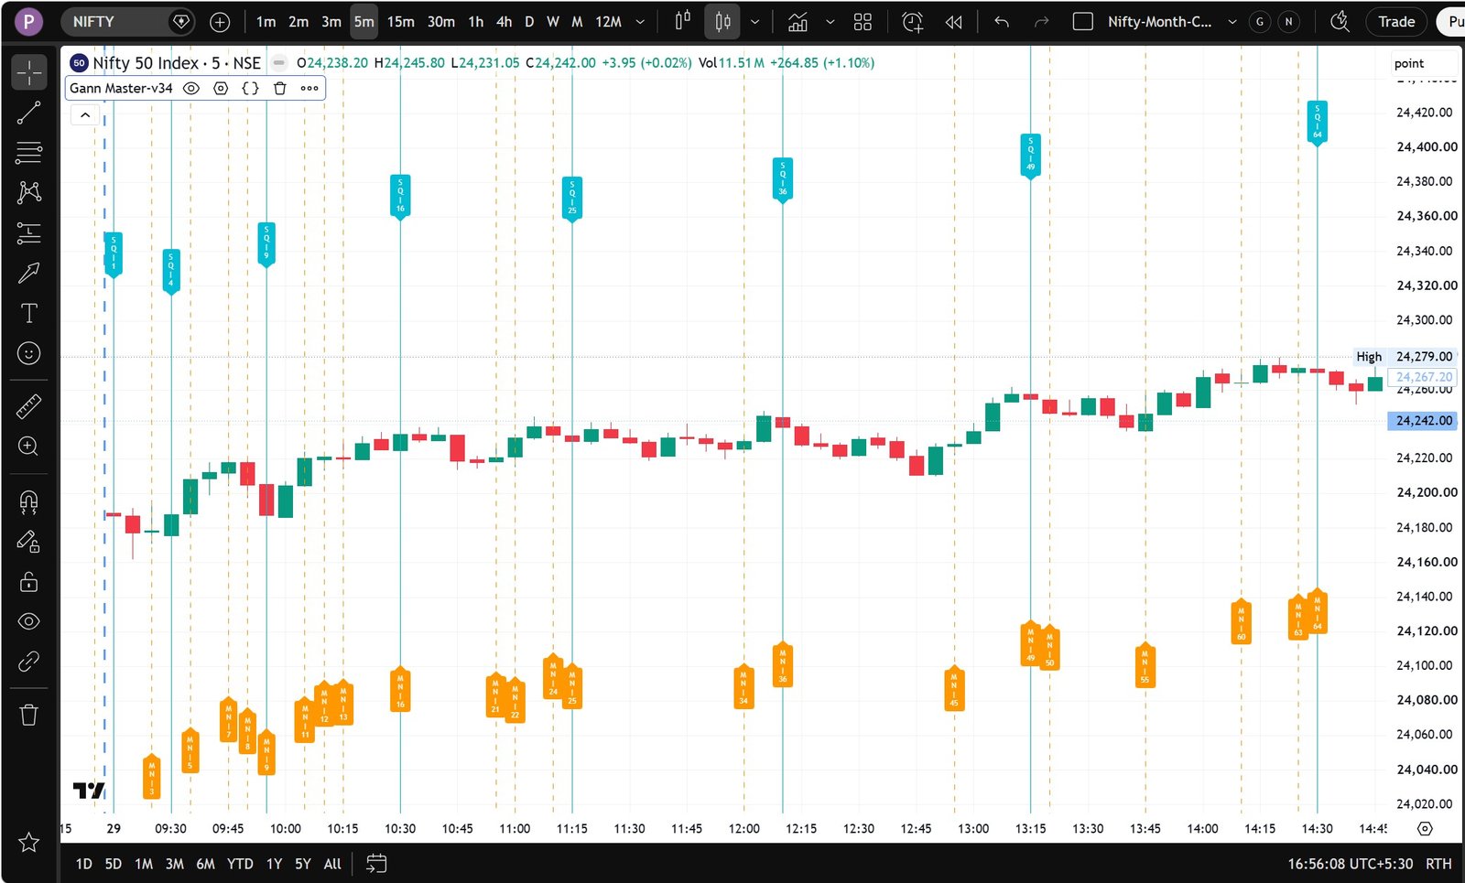
Task: Create an alert
Action: pyautogui.click(x=913, y=21)
